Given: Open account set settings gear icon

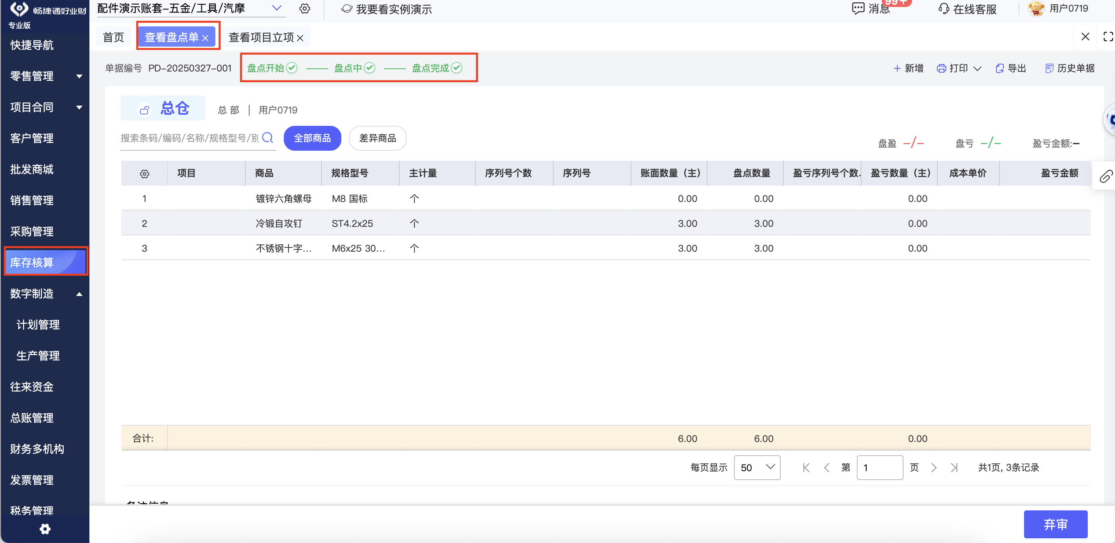Looking at the screenshot, I should pos(305,9).
